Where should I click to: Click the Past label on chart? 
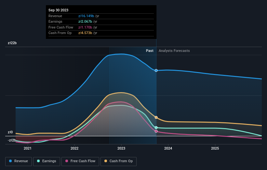(150, 51)
